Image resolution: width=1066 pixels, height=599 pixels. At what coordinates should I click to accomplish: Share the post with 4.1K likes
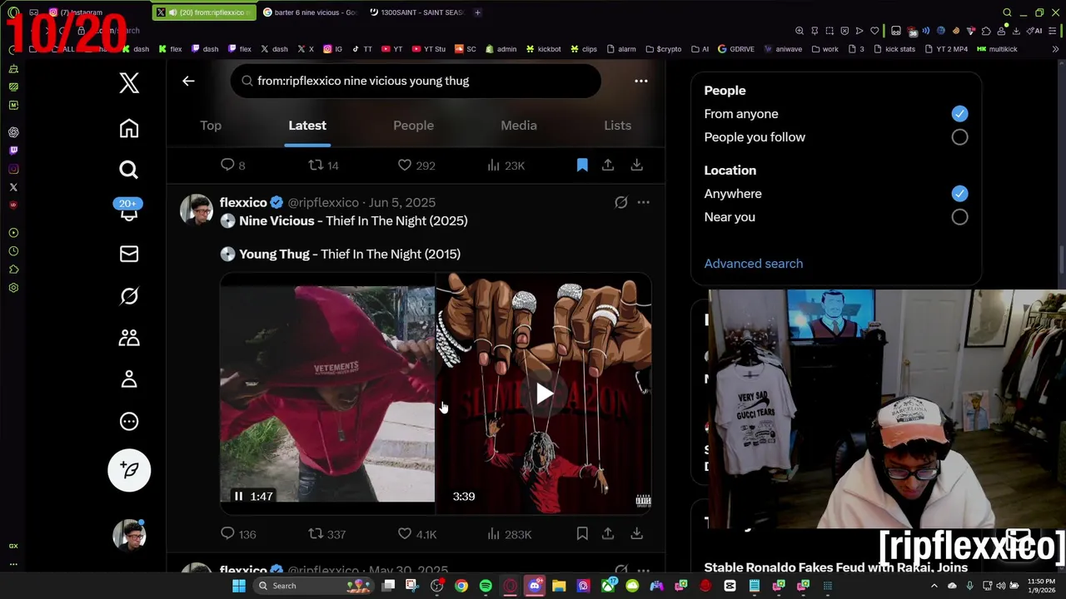click(608, 533)
